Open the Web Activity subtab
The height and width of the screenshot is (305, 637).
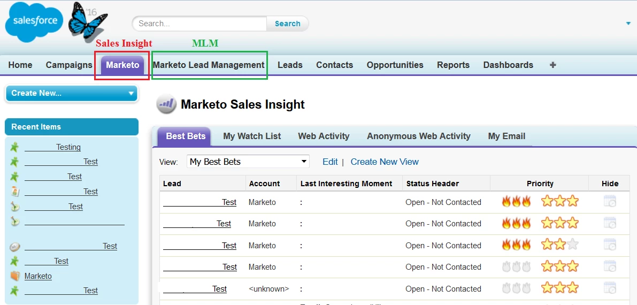point(324,136)
